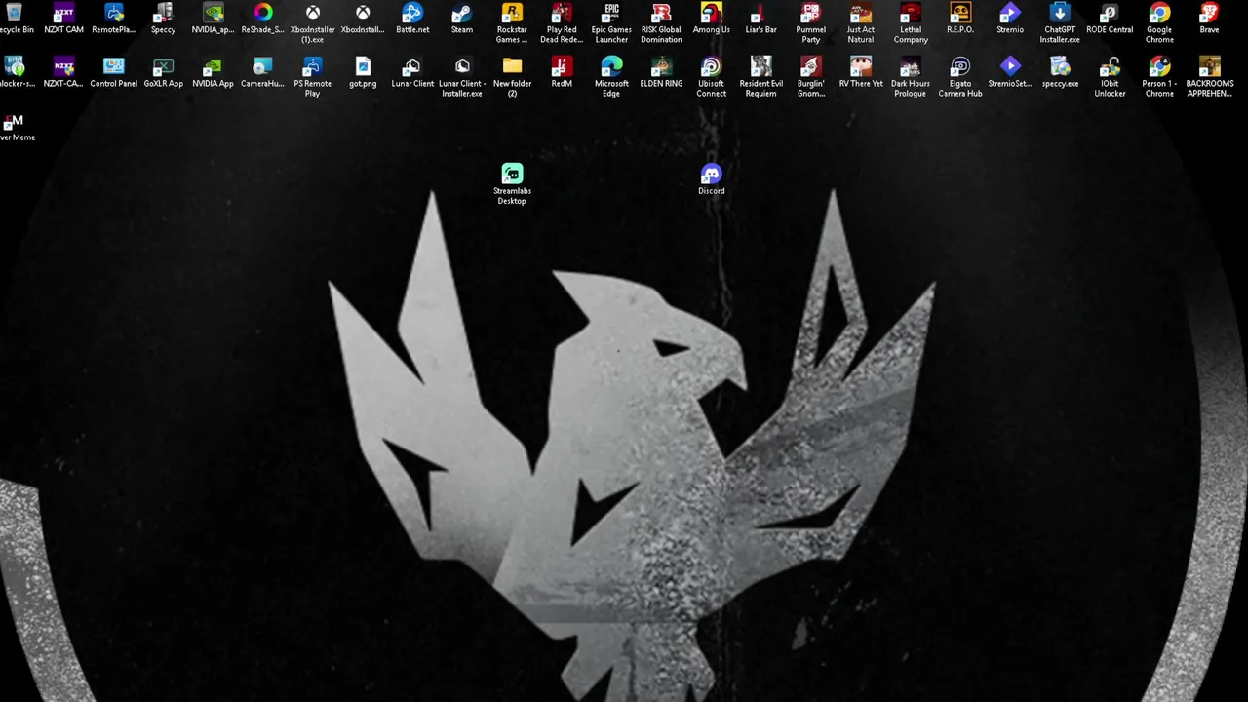Open the RODE Central shortcut
The width and height of the screenshot is (1248, 702).
click(x=1110, y=13)
